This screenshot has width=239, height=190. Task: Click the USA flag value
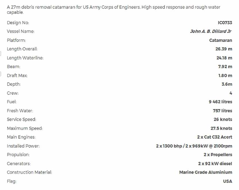pyautogui.click(x=227, y=181)
